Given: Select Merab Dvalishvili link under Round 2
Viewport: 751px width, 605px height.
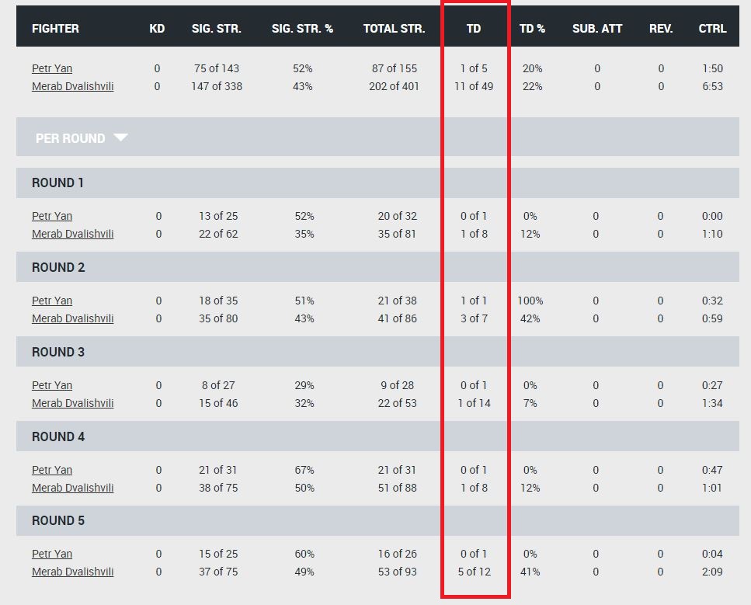Looking at the screenshot, I should [73, 318].
